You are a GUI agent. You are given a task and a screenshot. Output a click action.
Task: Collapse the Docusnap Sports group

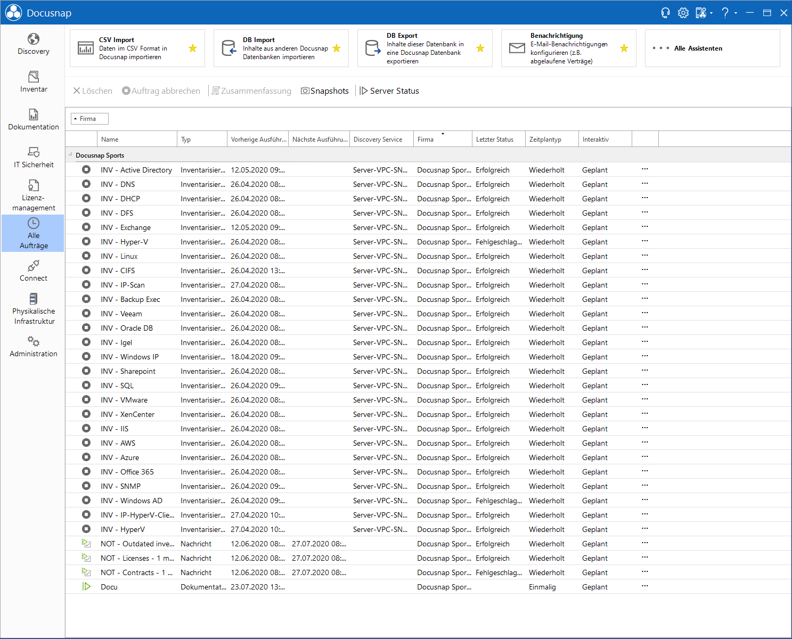(x=70, y=155)
